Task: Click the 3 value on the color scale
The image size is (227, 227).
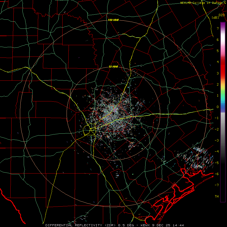Action: (x=218, y=73)
